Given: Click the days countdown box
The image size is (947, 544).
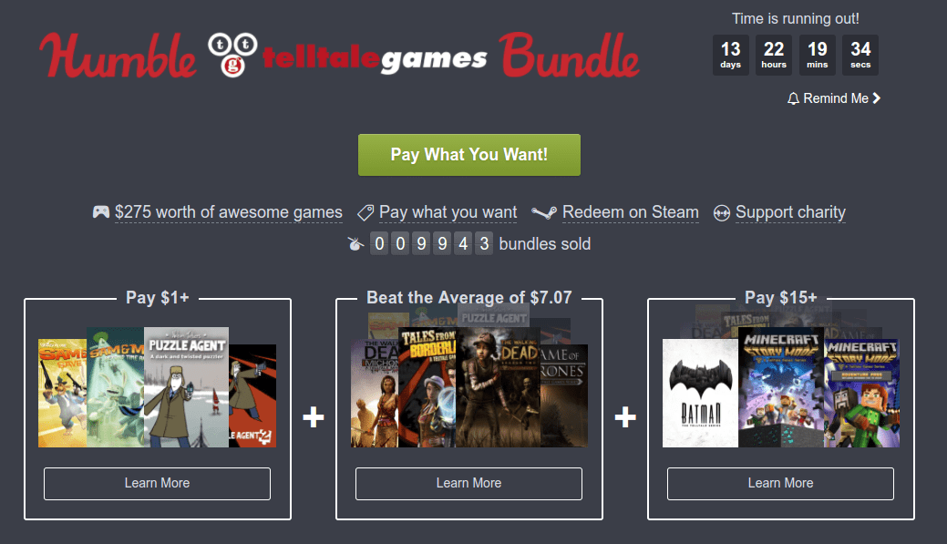Looking at the screenshot, I should click(731, 55).
